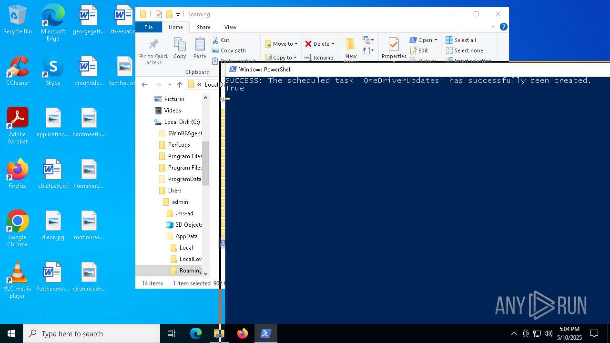Open the Delete dropdown arrow
The width and height of the screenshot is (610, 343).
(333, 44)
